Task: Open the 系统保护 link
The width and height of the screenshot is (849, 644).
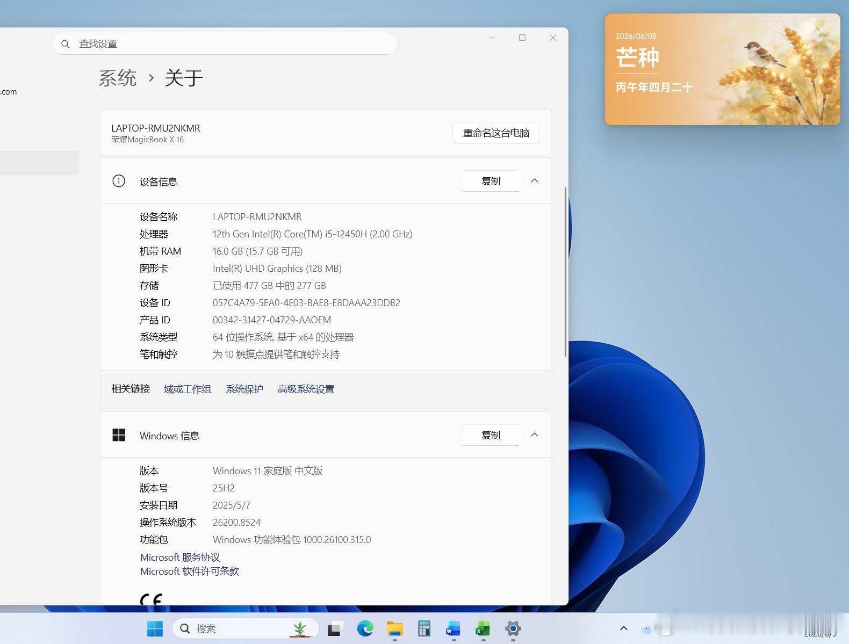Action: tap(244, 389)
